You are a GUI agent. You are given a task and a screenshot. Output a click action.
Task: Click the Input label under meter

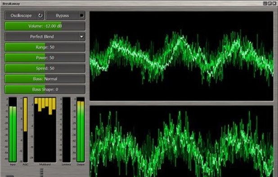click(x=13, y=164)
